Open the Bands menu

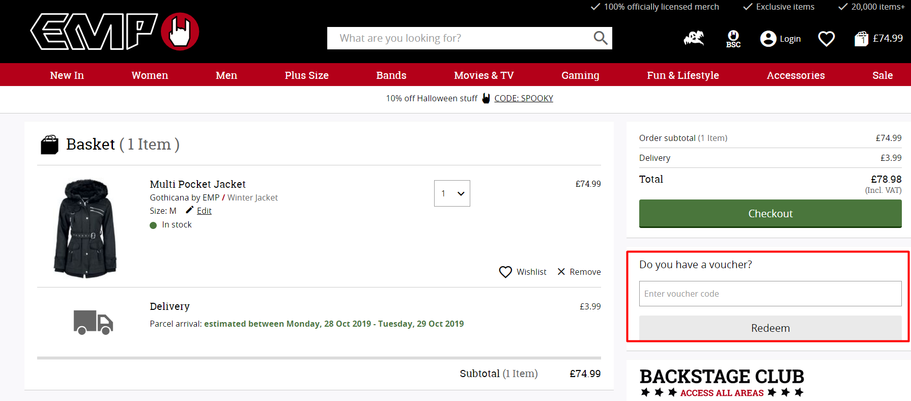(391, 75)
